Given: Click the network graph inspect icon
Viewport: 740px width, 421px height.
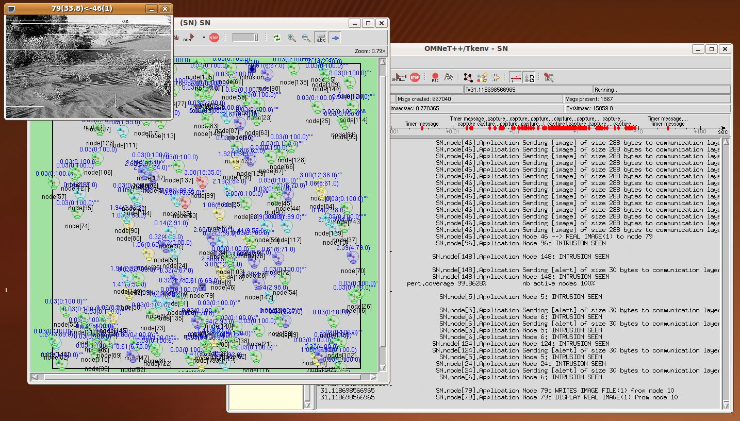Looking at the screenshot, I should (x=468, y=77).
